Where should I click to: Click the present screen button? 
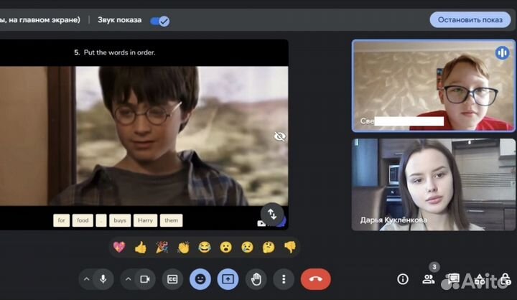point(228,278)
